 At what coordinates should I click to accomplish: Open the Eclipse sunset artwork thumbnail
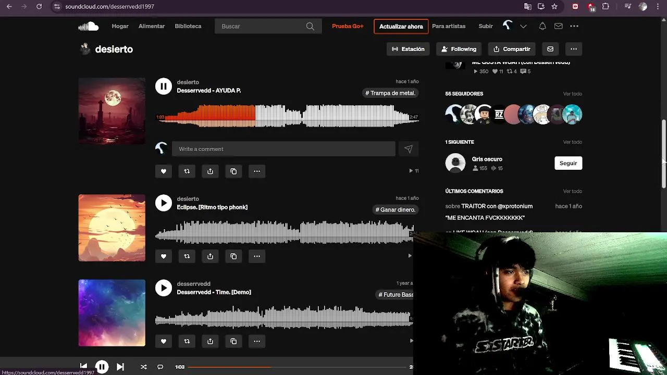112,228
